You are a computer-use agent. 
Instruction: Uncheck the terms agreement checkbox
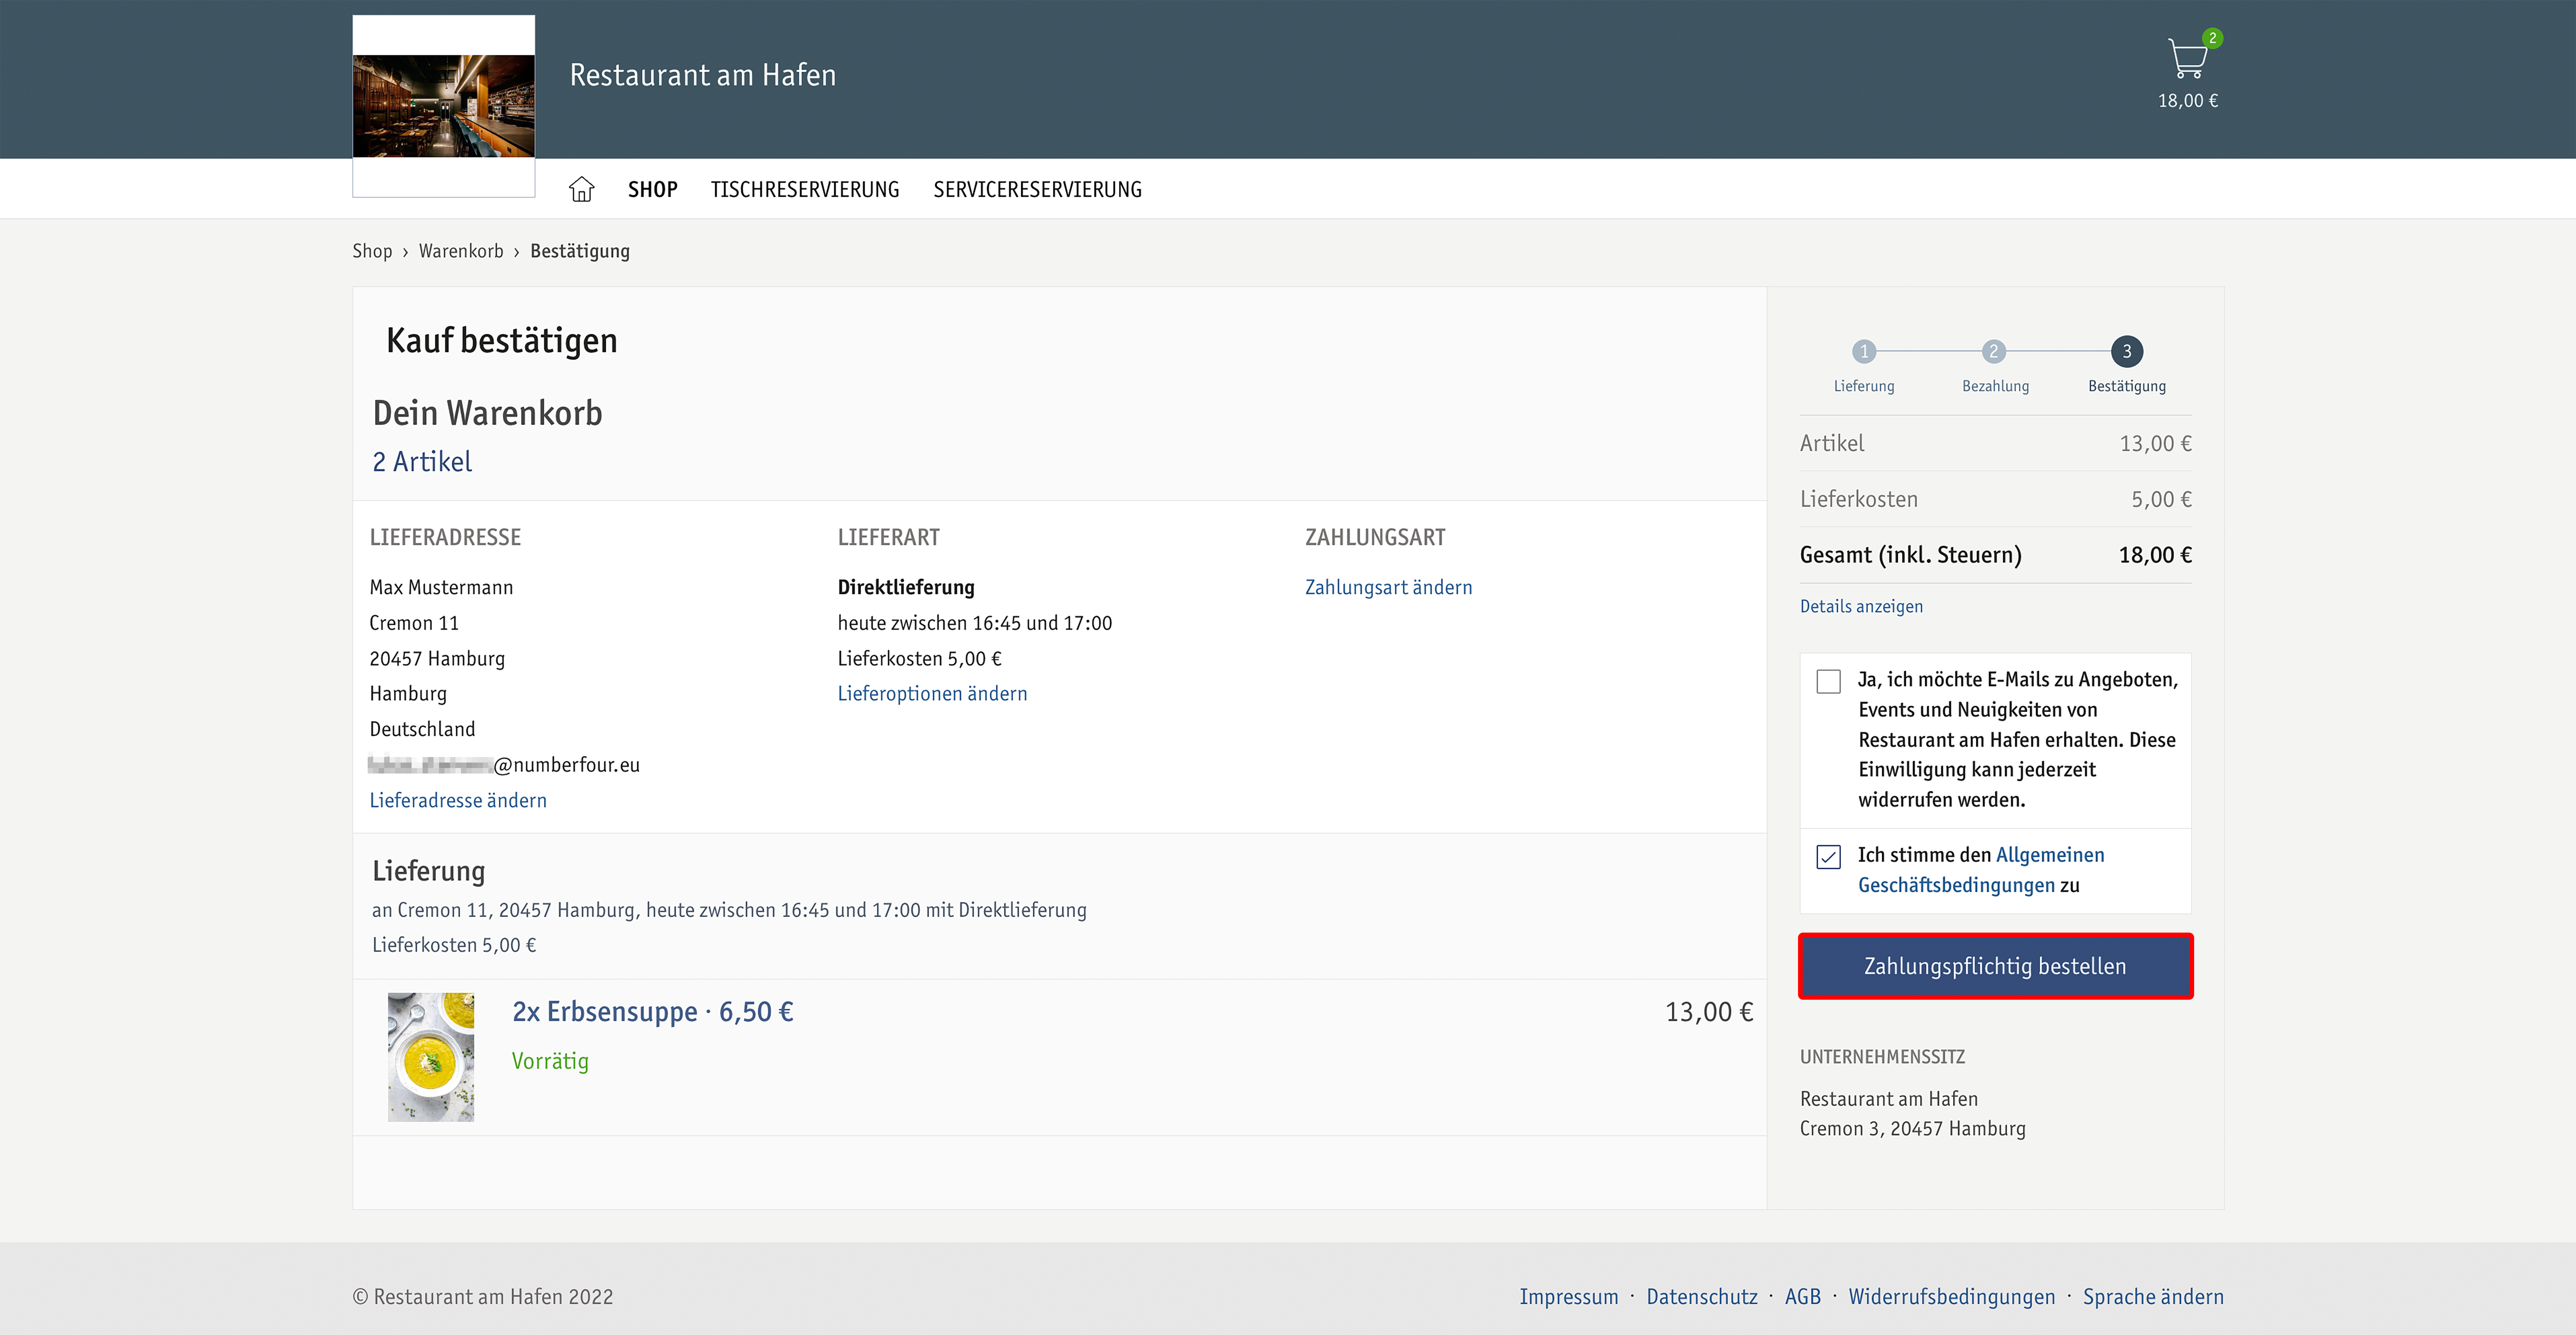(x=1828, y=857)
